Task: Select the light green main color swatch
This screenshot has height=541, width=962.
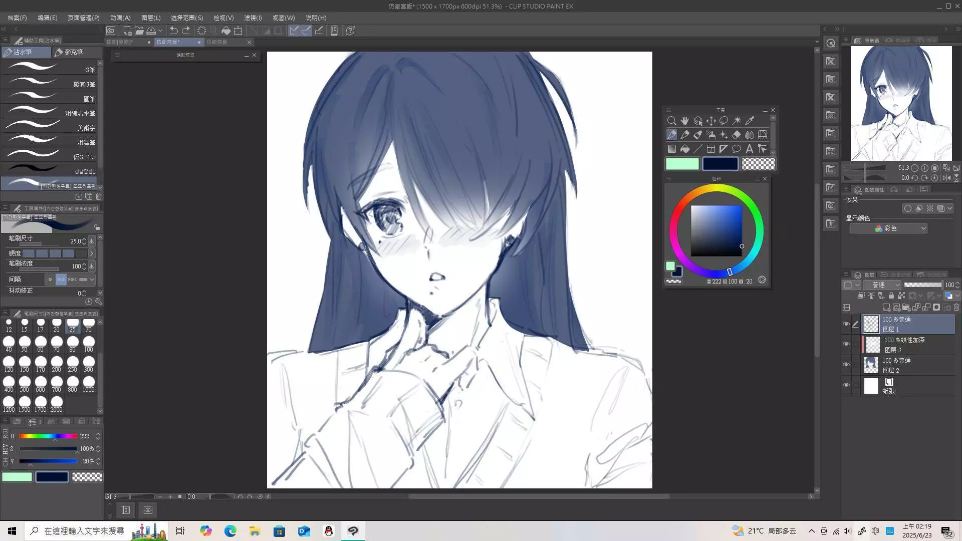Action: point(682,164)
